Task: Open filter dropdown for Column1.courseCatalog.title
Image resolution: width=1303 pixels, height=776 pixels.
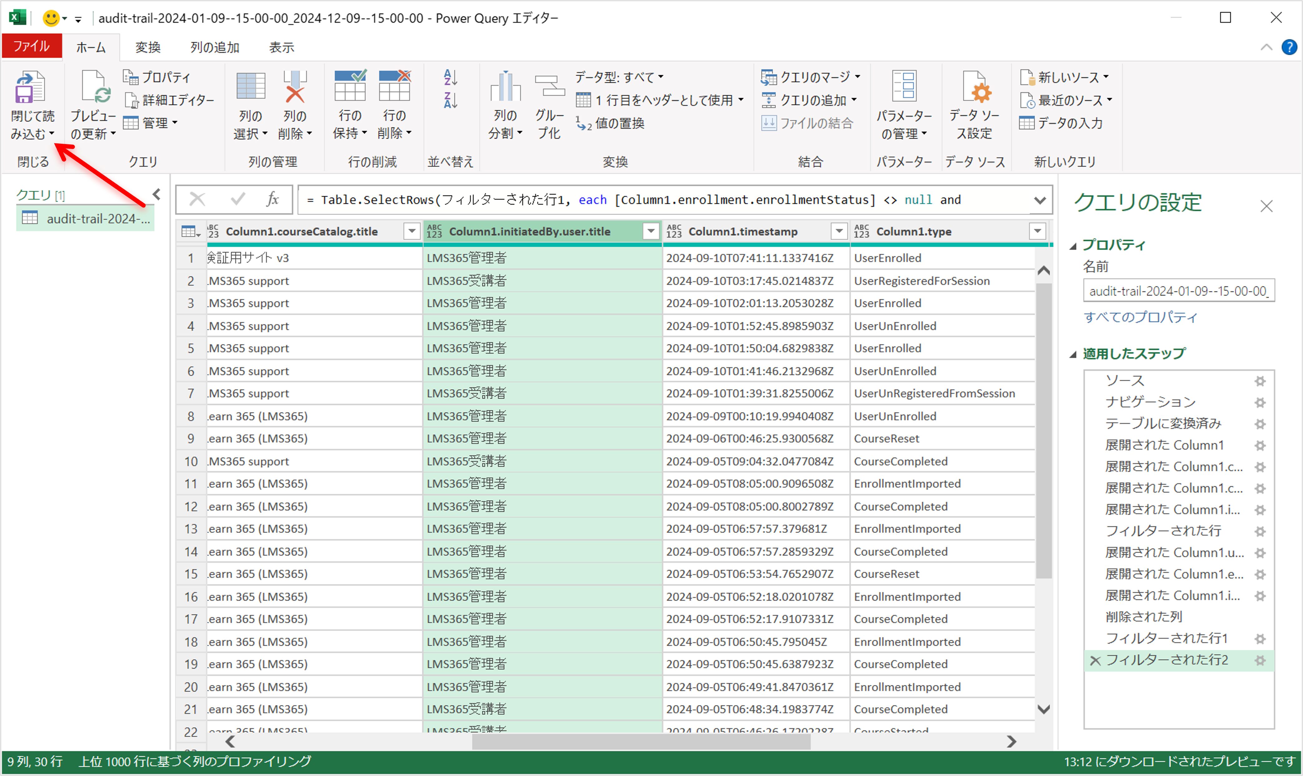Action: (x=412, y=231)
